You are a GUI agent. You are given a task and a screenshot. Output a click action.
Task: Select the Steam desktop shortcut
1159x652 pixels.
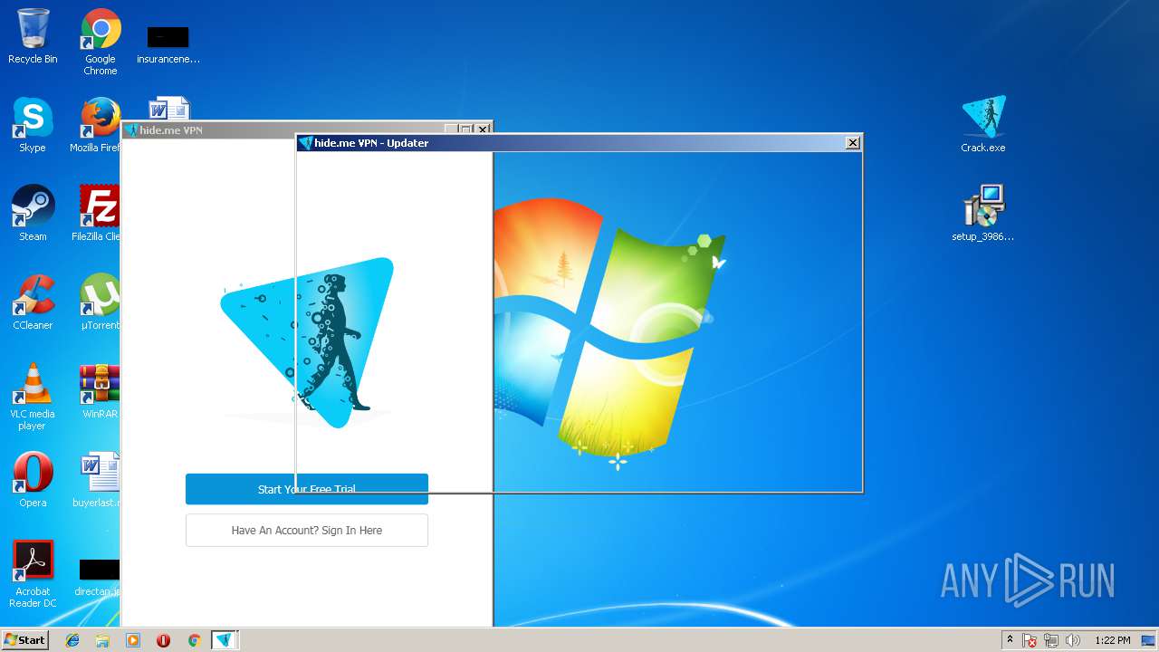coord(33,214)
